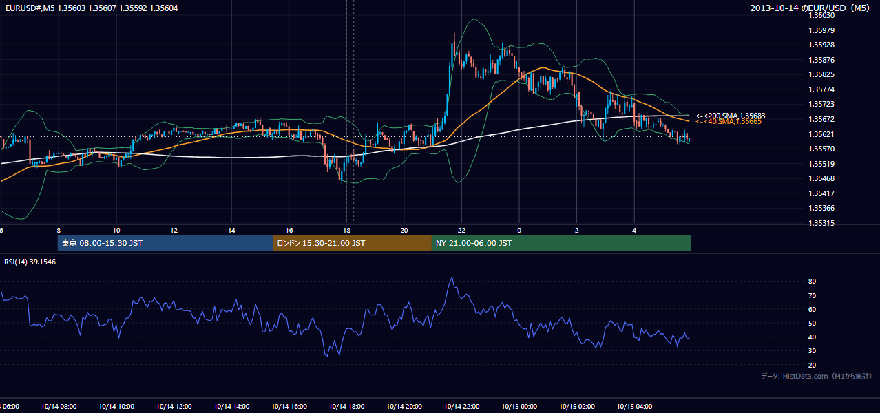This screenshot has width=880, height=413.
Task: Click hour label 18 under price chart
Action: pyautogui.click(x=346, y=230)
